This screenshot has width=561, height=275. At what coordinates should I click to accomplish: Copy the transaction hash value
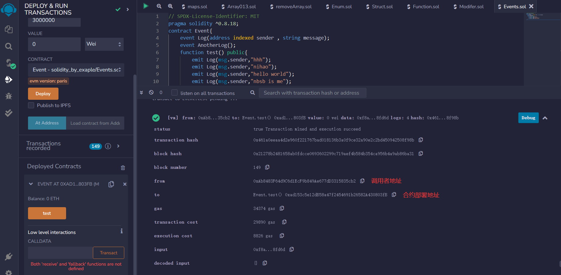[421, 140]
